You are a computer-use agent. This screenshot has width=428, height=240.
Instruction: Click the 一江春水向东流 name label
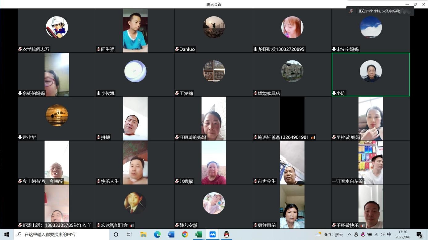[347, 181]
